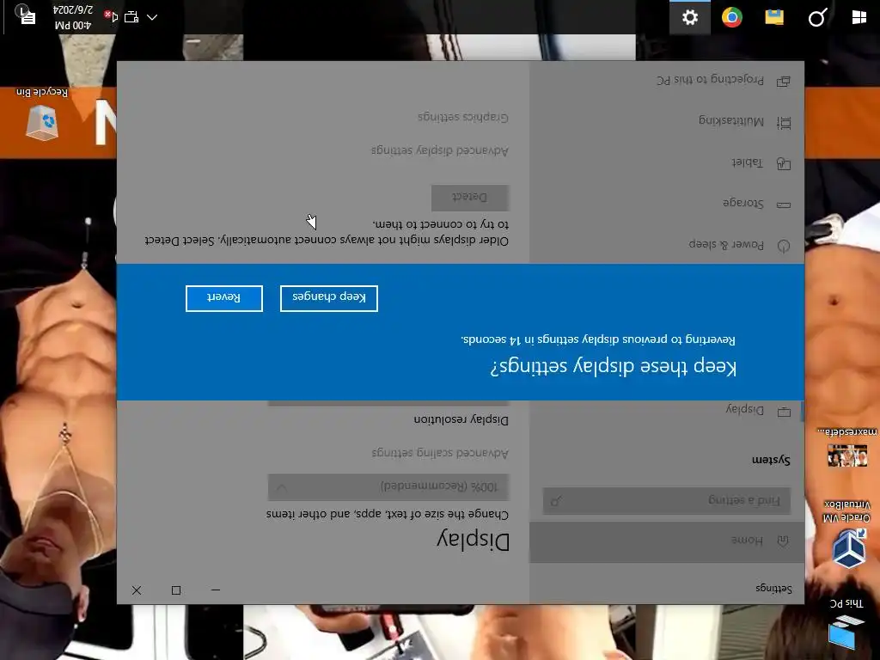Select the Recycle Bin desktop icon

point(42,114)
